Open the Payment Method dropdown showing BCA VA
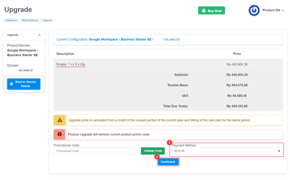 point(227,151)
